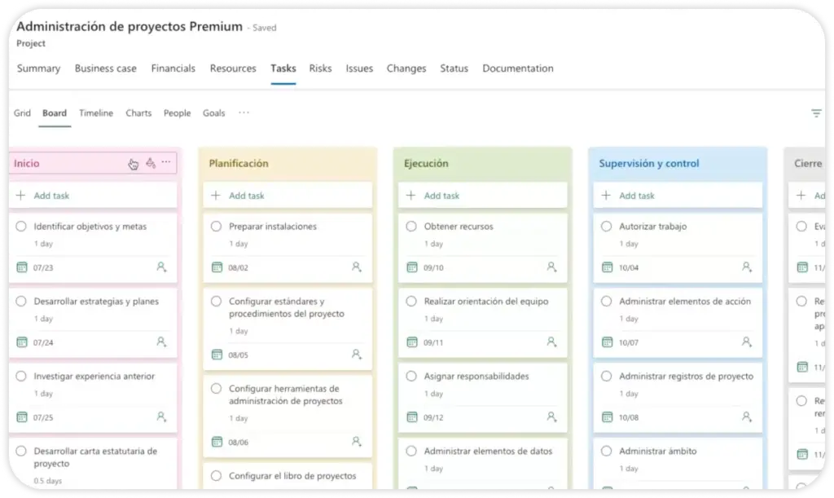Open the more options ellipsis on Inicio column
The width and height of the screenshot is (834, 498).
166,161
